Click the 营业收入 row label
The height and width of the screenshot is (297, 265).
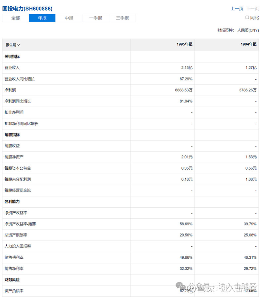click(x=12, y=68)
